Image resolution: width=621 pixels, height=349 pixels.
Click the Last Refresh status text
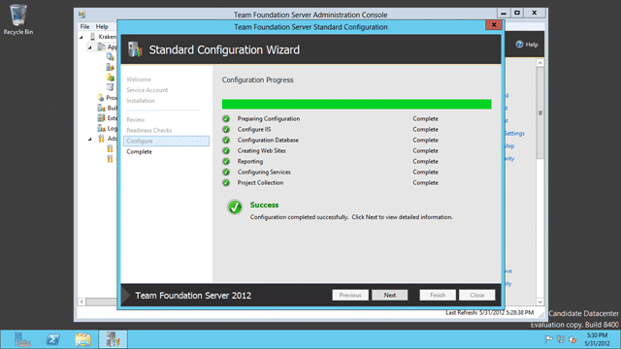[489, 312]
